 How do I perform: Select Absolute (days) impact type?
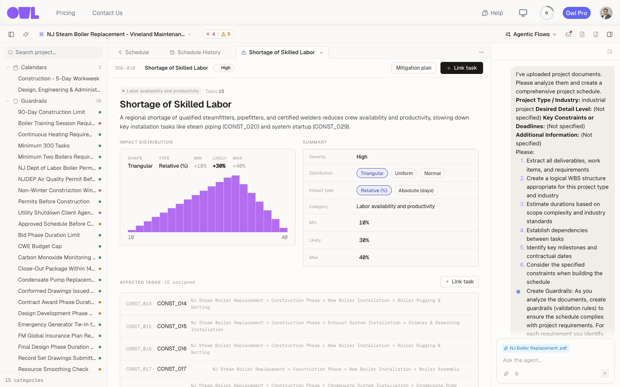pos(416,190)
